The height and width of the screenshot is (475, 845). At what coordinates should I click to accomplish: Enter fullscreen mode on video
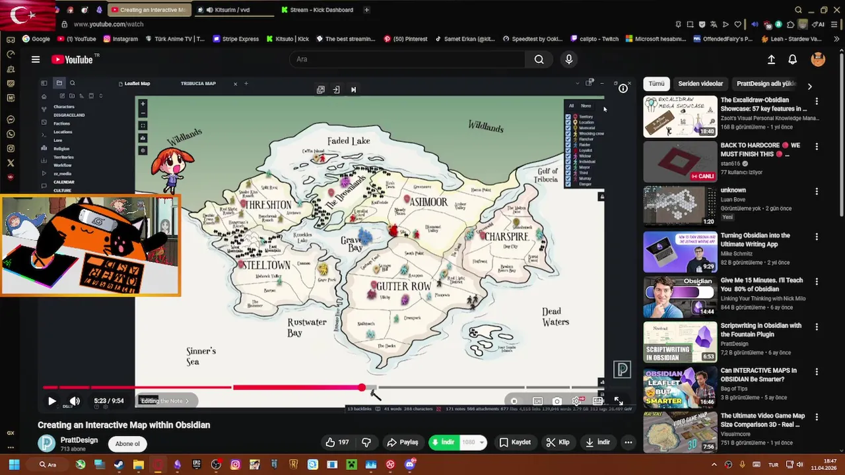619,401
